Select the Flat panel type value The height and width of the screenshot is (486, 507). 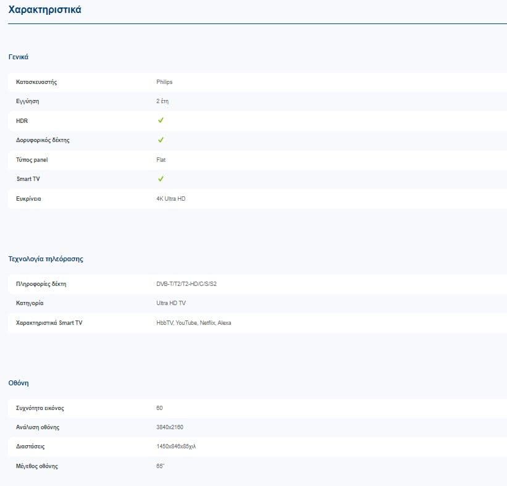(x=161, y=160)
